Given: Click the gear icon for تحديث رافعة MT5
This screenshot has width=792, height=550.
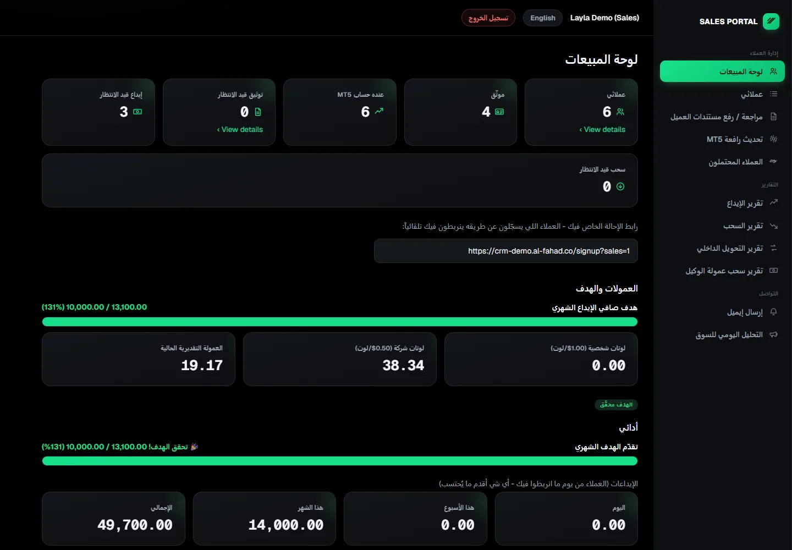Looking at the screenshot, I should click(x=773, y=139).
